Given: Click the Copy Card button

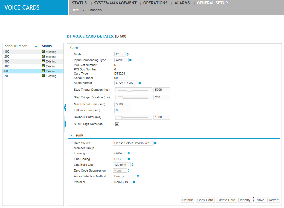Looking at the screenshot, I should coord(205,200).
